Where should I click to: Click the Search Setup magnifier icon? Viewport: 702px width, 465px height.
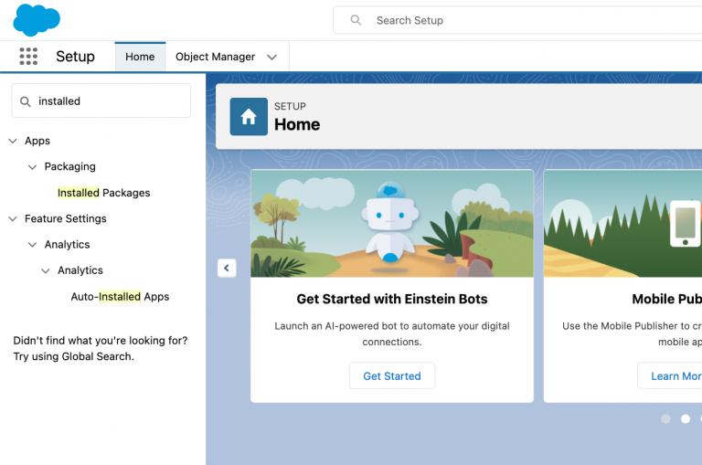[356, 20]
